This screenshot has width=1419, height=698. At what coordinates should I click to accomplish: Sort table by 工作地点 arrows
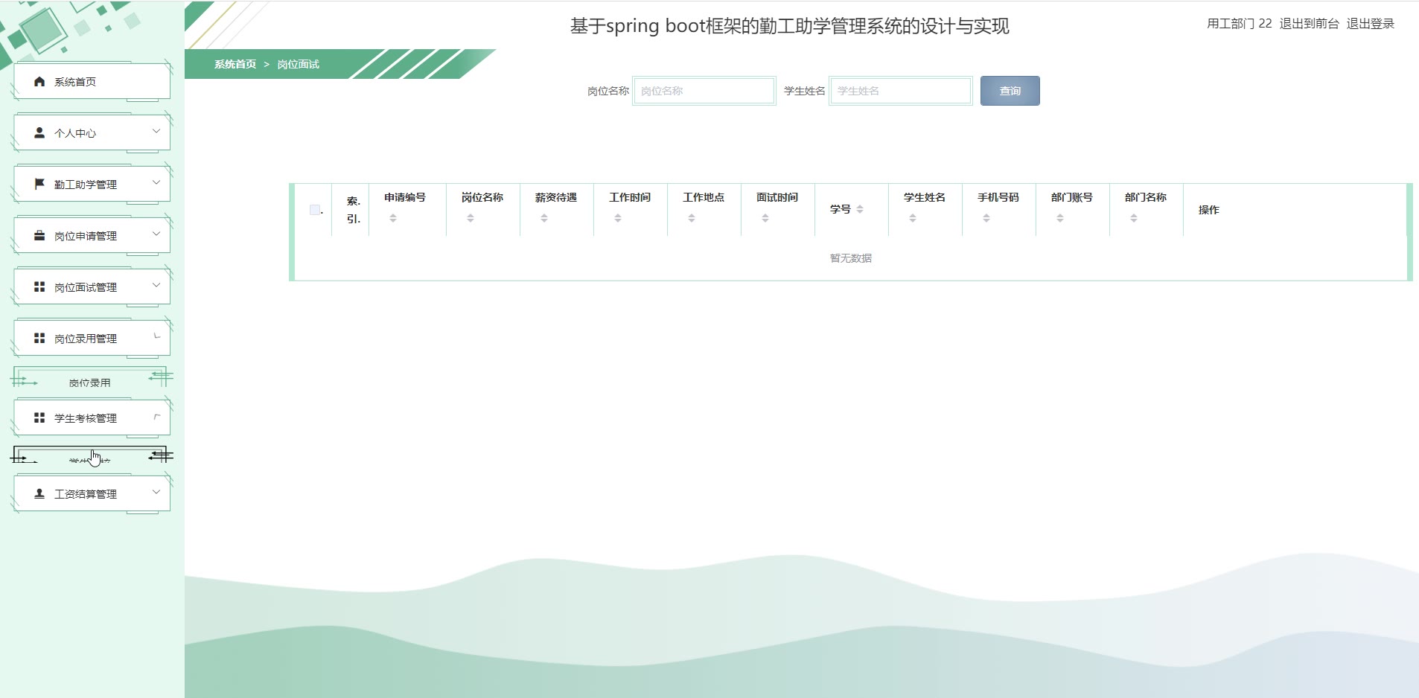pos(692,218)
